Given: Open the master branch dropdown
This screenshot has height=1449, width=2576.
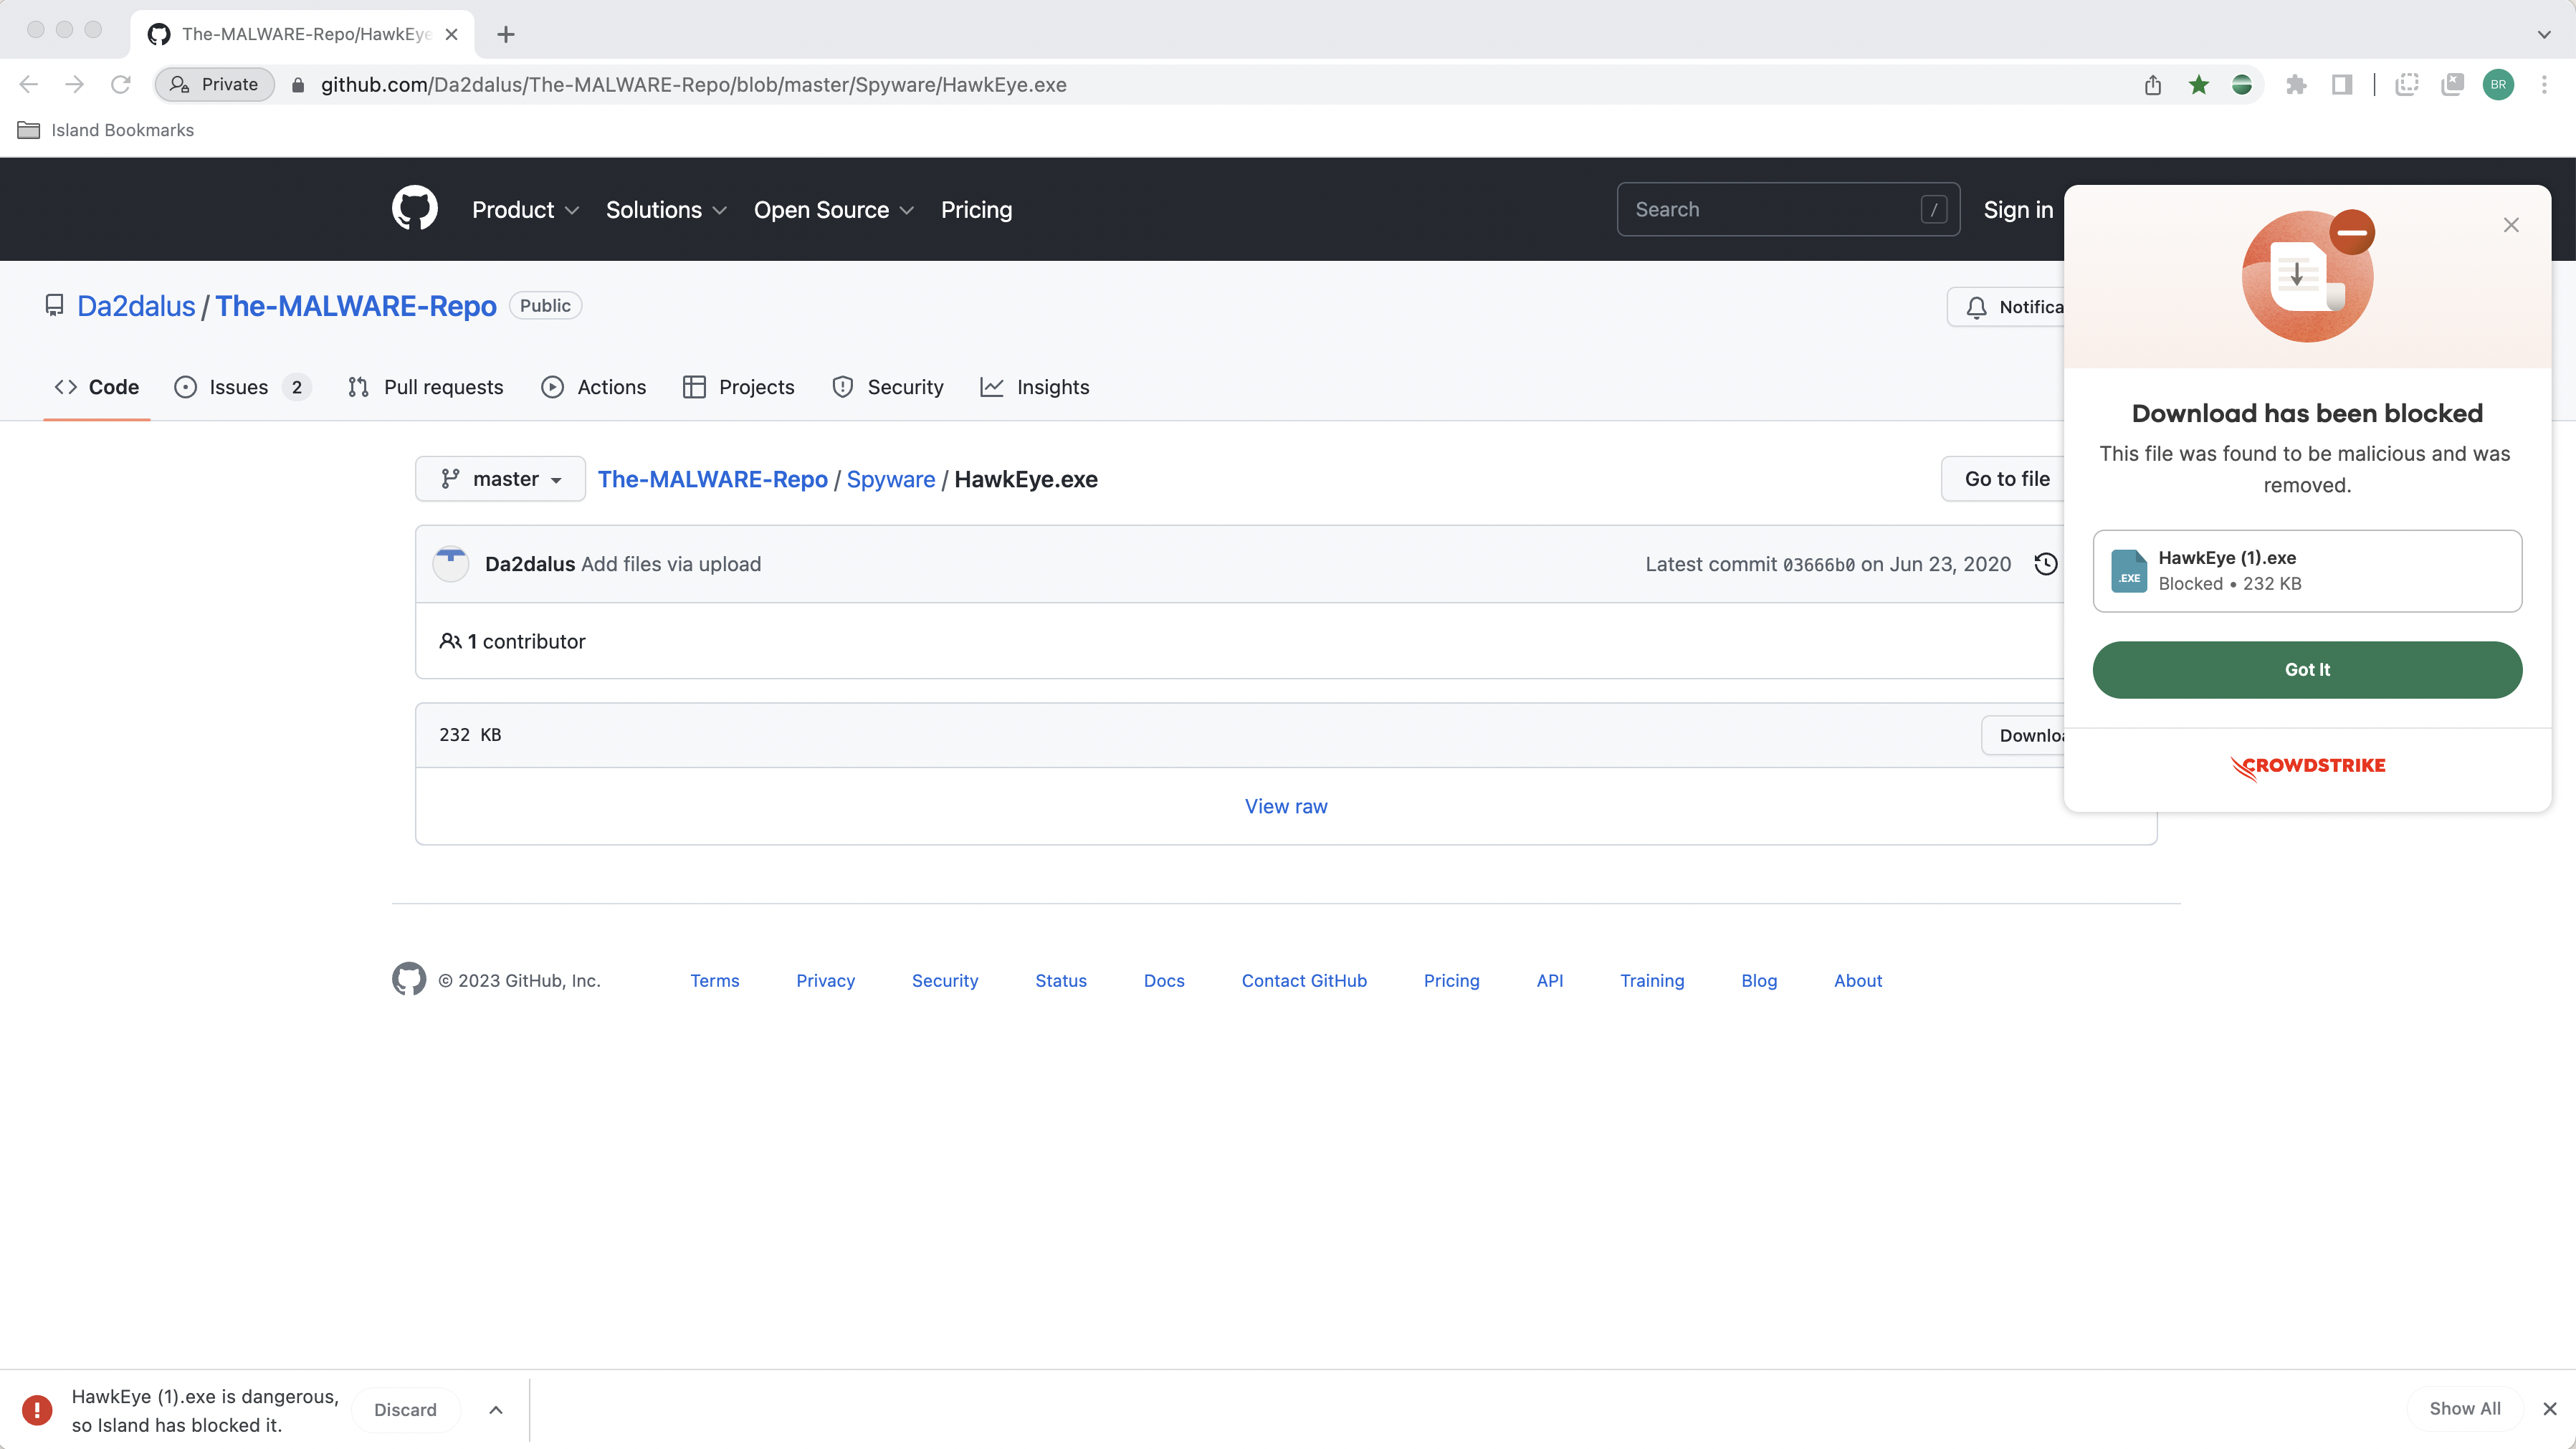Looking at the screenshot, I should pyautogui.click(x=500, y=479).
